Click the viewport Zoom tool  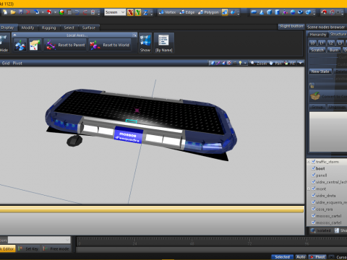click(x=259, y=63)
